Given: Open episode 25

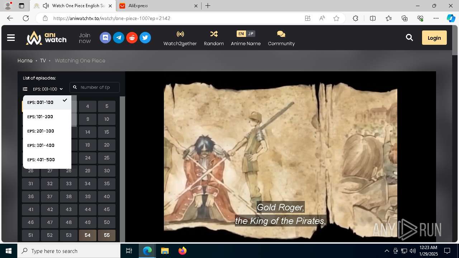Looking at the screenshot, I should click(107, 158).
